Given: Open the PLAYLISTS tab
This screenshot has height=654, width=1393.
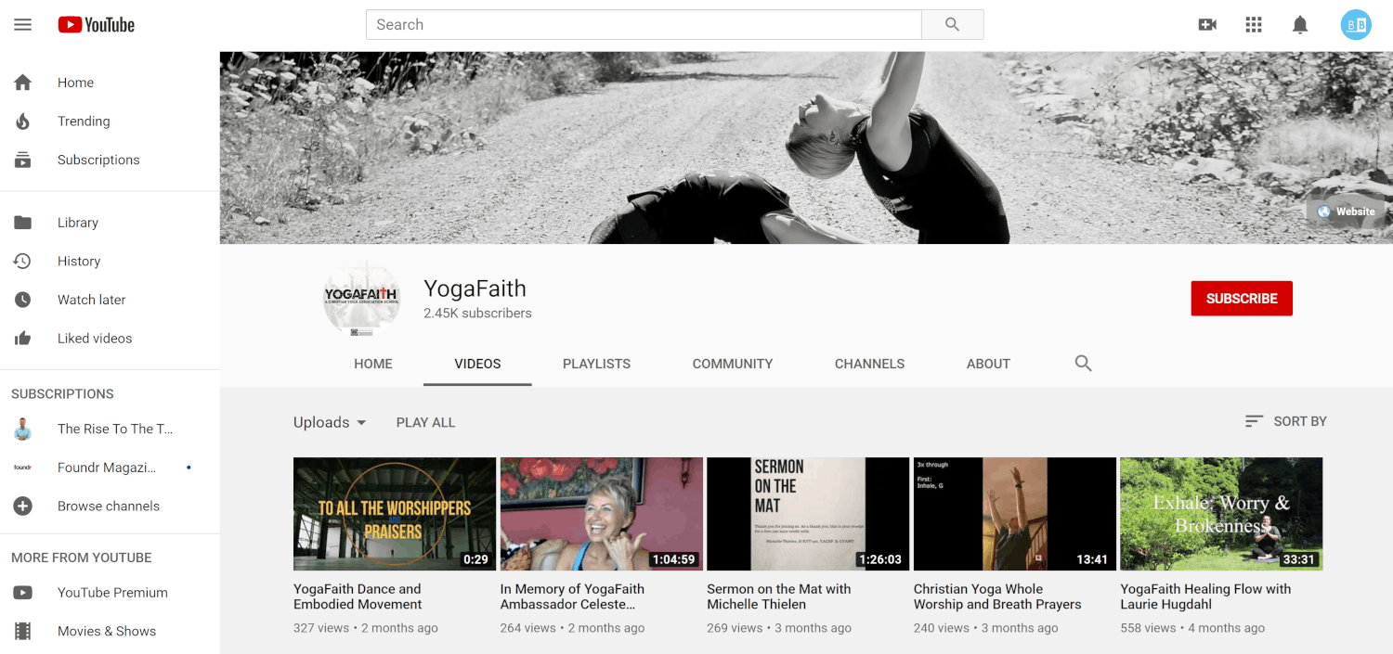Looking at the screenshot, I should 596,364.
